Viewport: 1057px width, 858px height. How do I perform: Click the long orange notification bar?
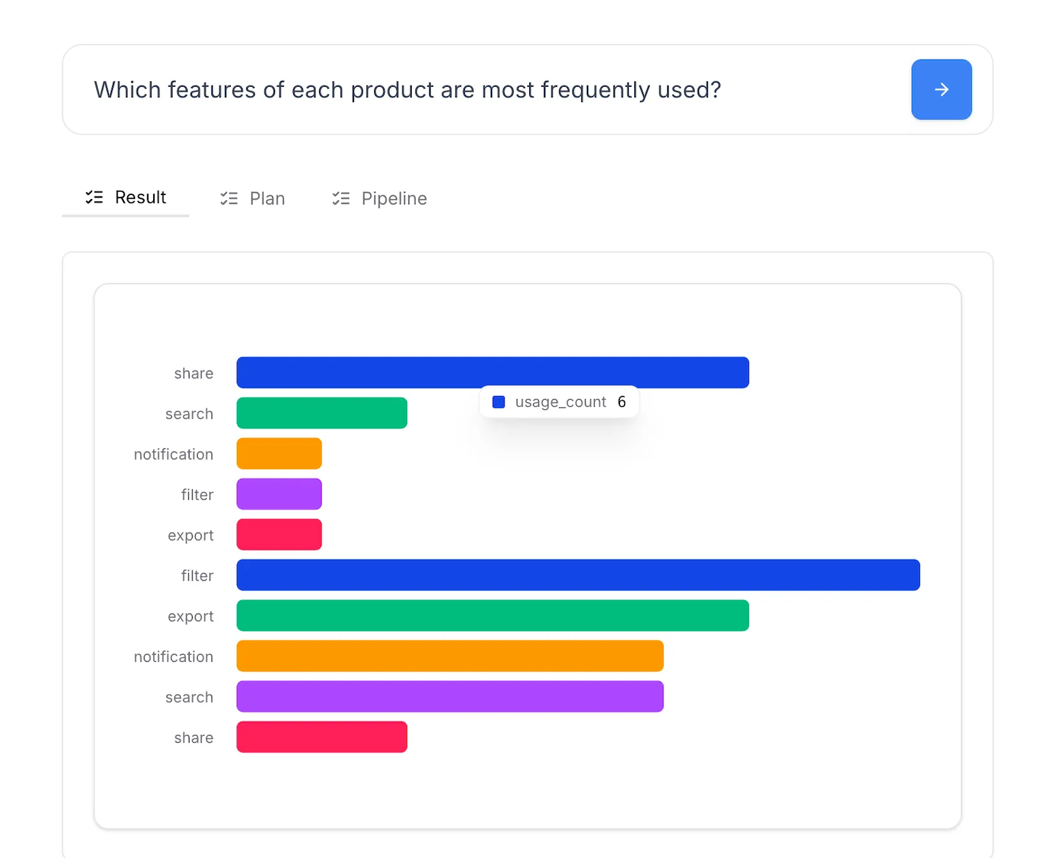click(449, 656)
